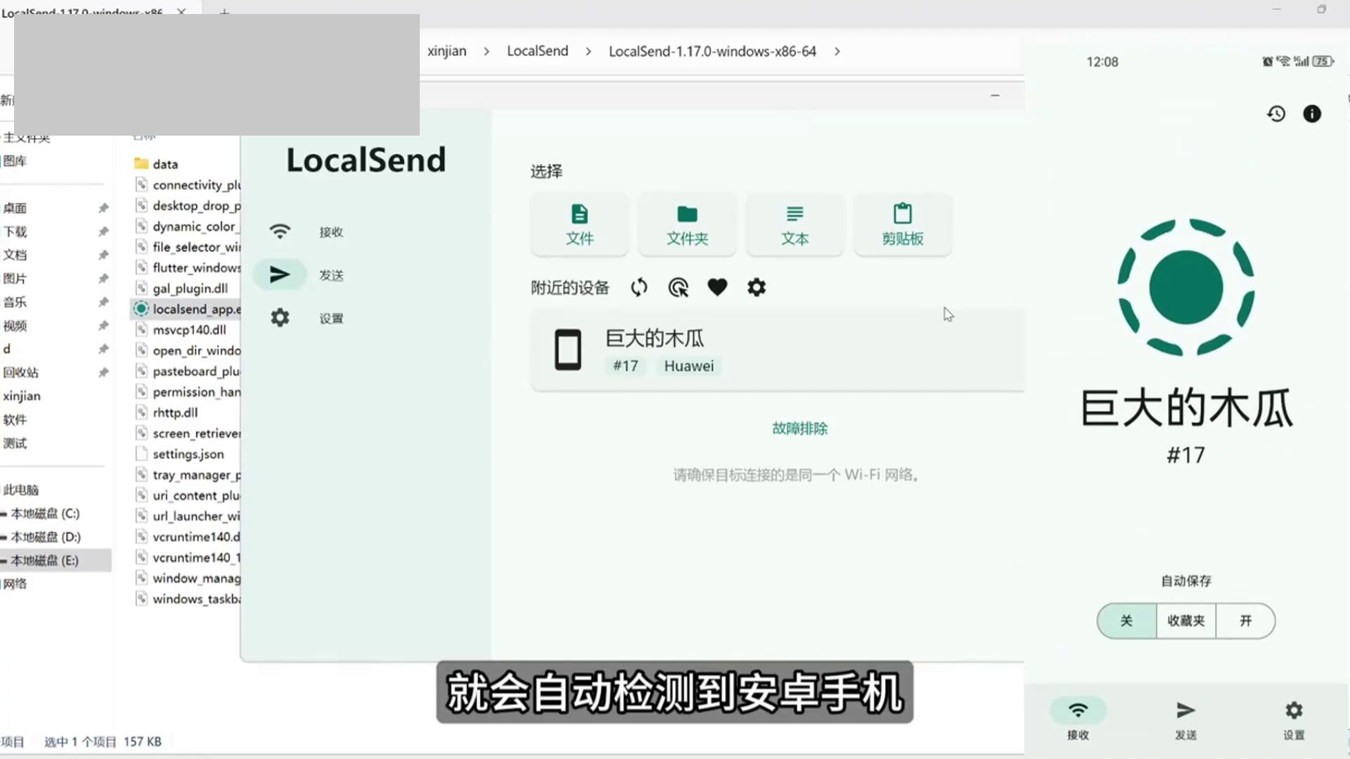Set phone auto-save to 收藏夹
1350x759 pixels.
pyautogui.click(x=1186, y=621)
